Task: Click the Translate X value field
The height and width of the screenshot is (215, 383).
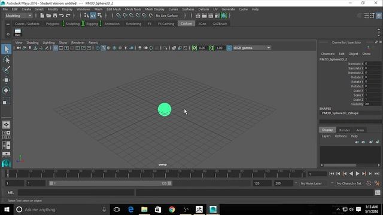Action: [372, 64]
